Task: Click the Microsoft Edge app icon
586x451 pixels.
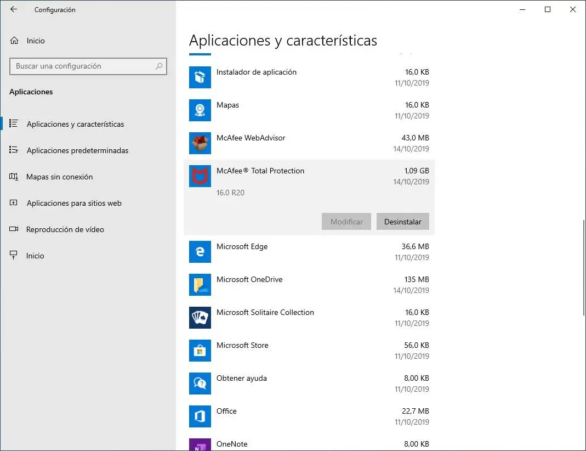Action: (x=200, y=252)
